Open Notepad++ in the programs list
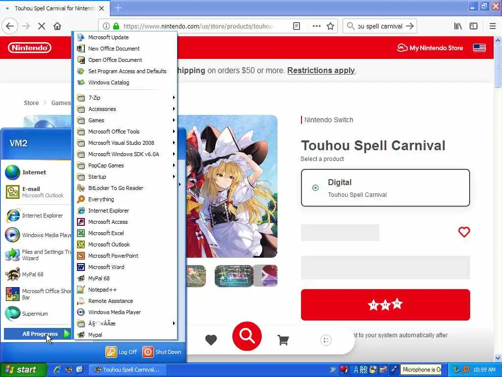502x377 pixels. coord(126,290)
